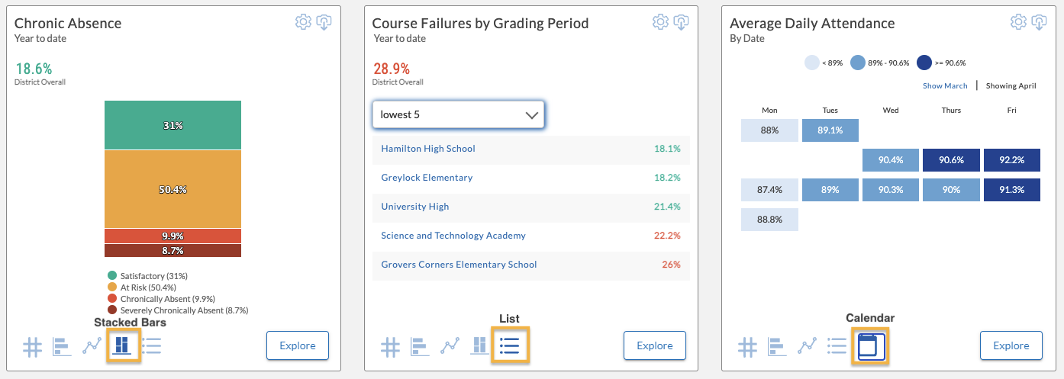Select Stacked Bars view in Chronic Absence
Viewport: 1064px width, 379px height.
121,346
